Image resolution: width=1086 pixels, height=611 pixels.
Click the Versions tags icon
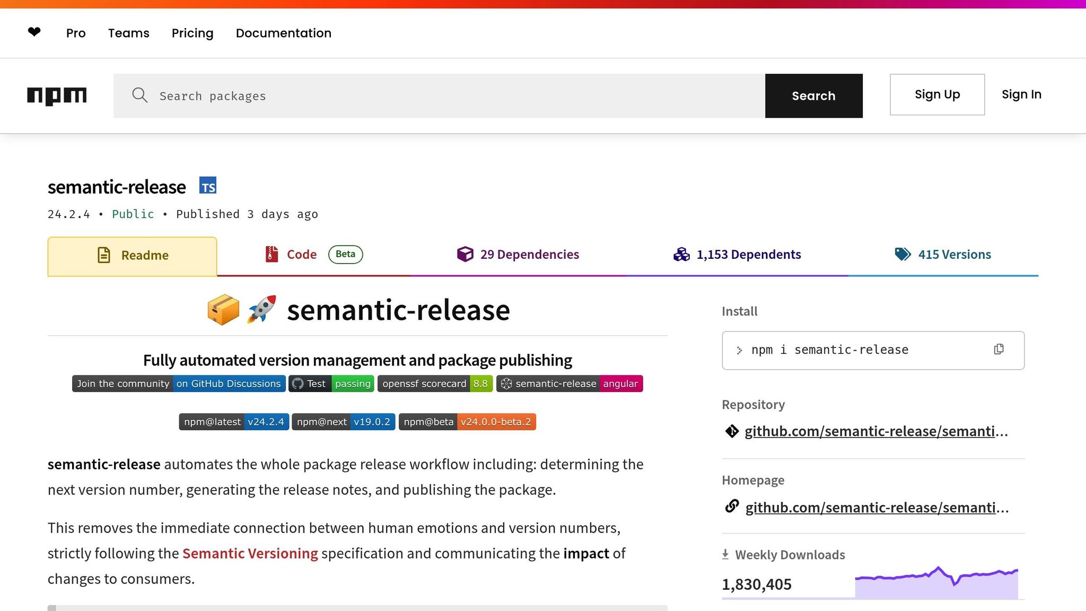tap(903, 254)
